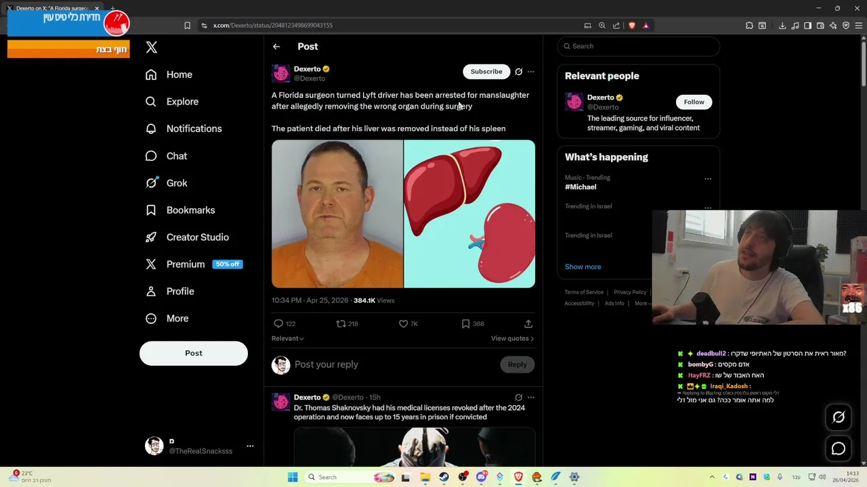Open Dexerto avatar on main post
The width and height of the screenshot is (867, 487).
click(x=281, y=74)
